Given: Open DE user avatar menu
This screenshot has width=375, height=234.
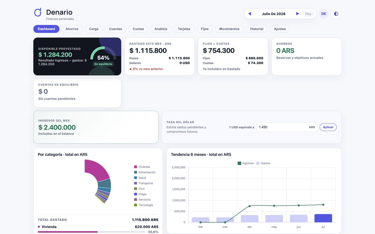Looking at the screenshot, I should [324, 14].
